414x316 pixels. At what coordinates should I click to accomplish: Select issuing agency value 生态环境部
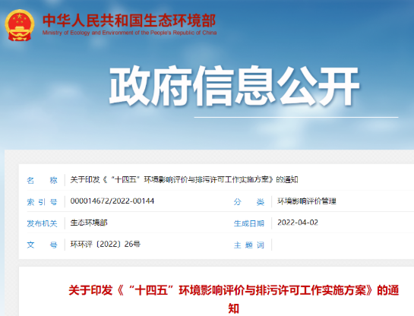click(x=89, y=223)
